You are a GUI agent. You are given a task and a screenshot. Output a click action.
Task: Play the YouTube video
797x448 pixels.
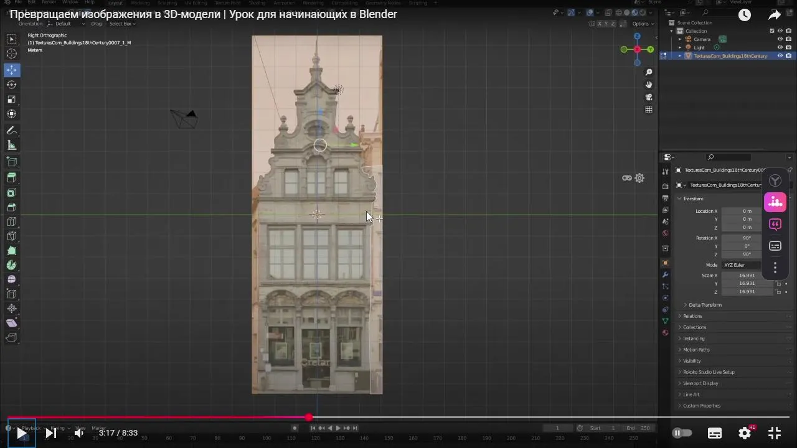pos(21,433)
